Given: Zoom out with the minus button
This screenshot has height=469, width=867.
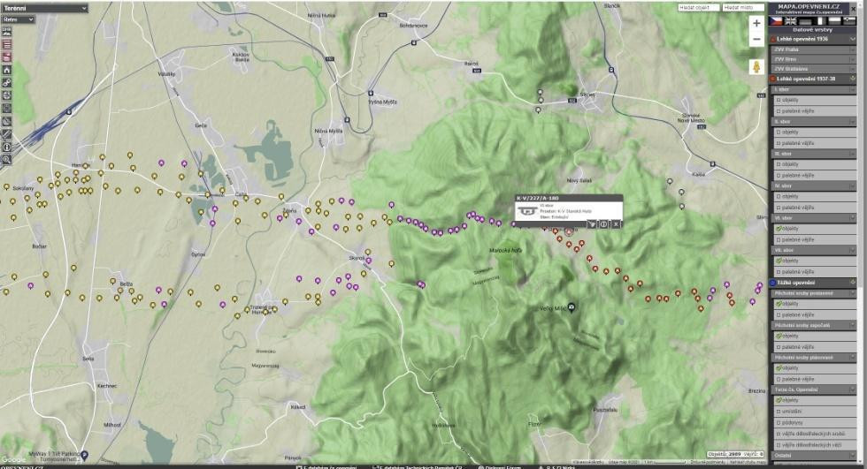Looking at the screenshot, I should [756, 40].
